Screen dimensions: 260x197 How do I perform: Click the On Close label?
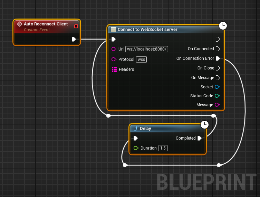[205, 68]
